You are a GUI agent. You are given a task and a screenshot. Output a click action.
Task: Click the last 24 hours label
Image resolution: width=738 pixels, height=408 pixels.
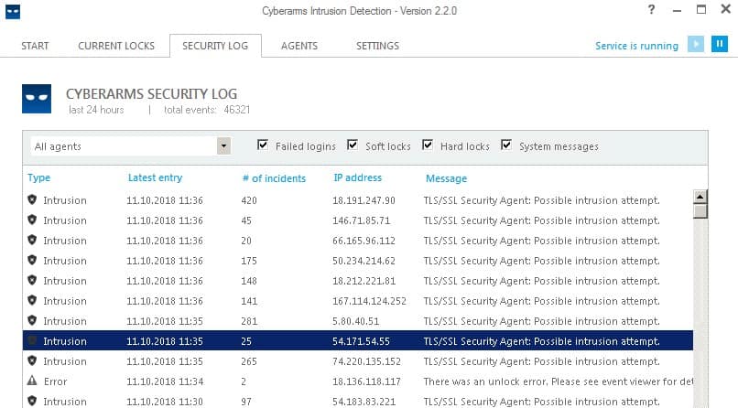[96, 110]
